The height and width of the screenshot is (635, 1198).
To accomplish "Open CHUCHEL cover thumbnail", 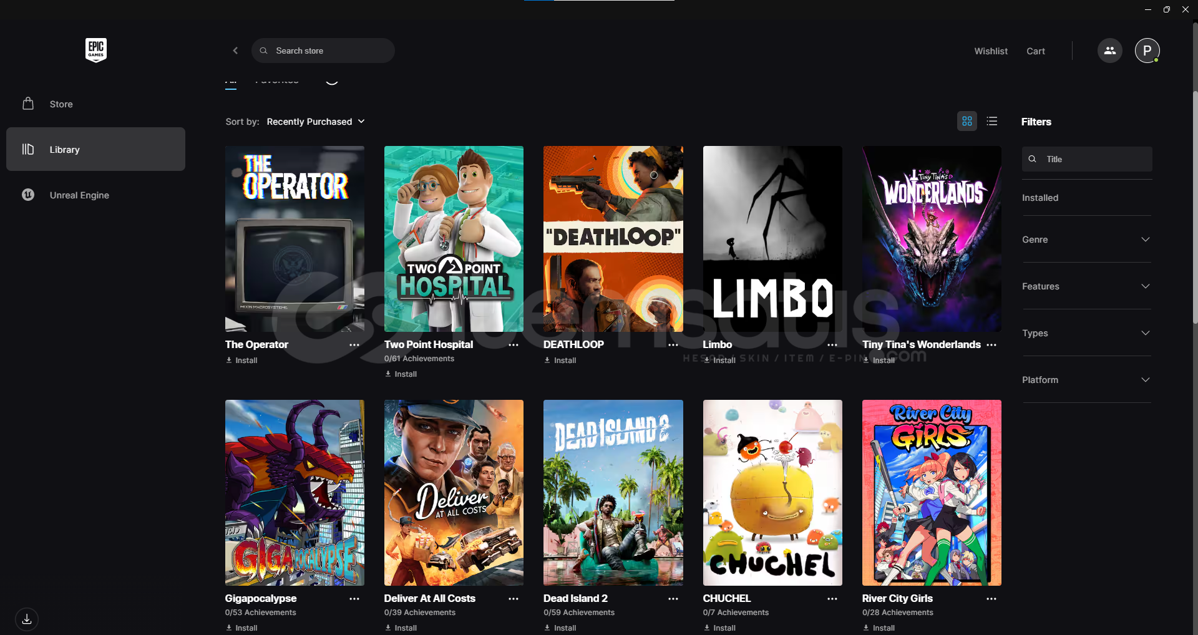I will click(772, 493).
